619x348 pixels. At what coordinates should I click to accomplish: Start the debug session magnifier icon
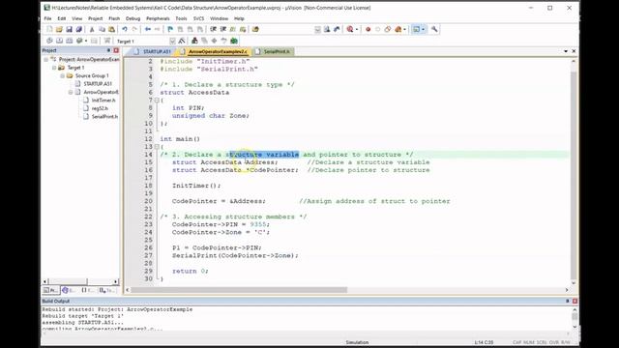(350, 29)
